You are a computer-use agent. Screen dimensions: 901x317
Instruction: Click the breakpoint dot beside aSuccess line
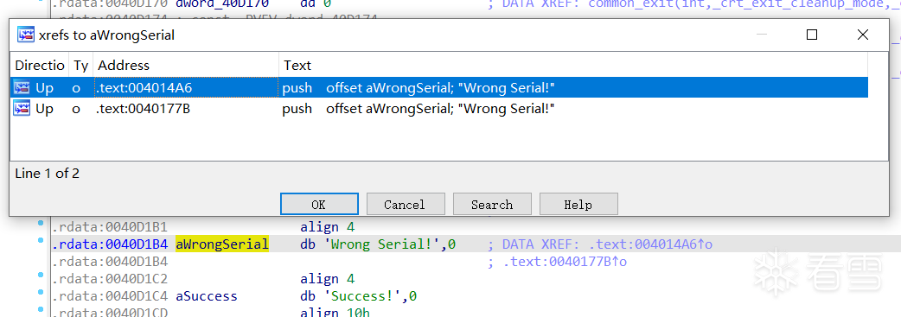pyautogui.click(x=41, y=293)
